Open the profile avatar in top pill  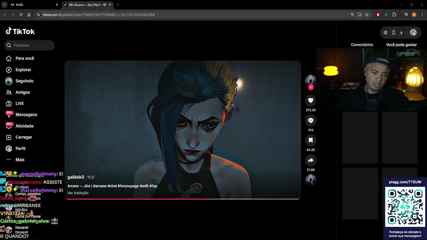413,32
